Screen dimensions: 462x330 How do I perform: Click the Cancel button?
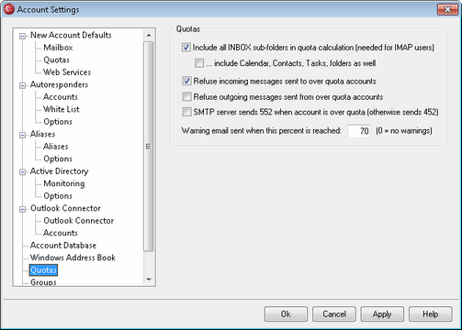pyautogui.click(x=334, y=314)
